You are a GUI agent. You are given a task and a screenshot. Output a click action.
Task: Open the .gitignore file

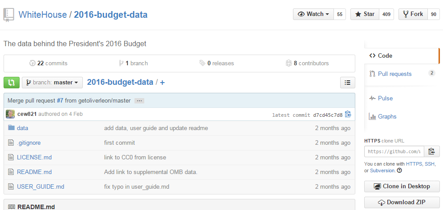click(x=29, y=143)
